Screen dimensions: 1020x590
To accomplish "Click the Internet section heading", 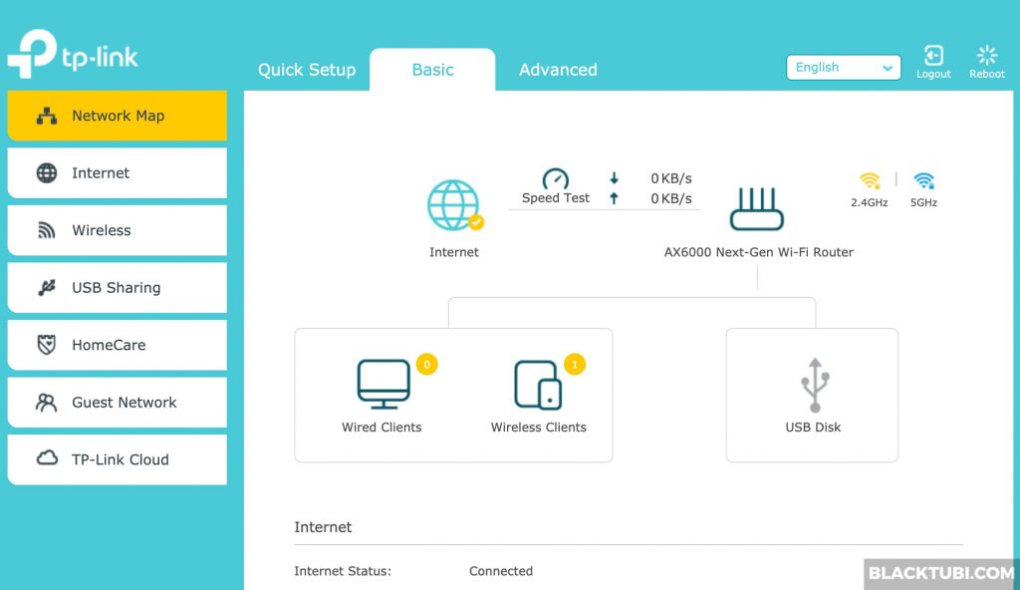I will (323, 527).
